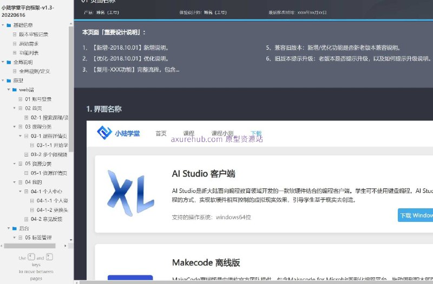Screen dimensions: 433x284
Task: Click sidebar horizontal scrollbar left arrow
Action: (x=2, y=246)
